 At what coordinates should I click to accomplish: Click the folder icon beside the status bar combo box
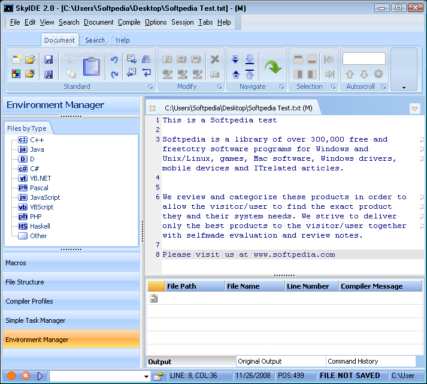click(159, 376)
